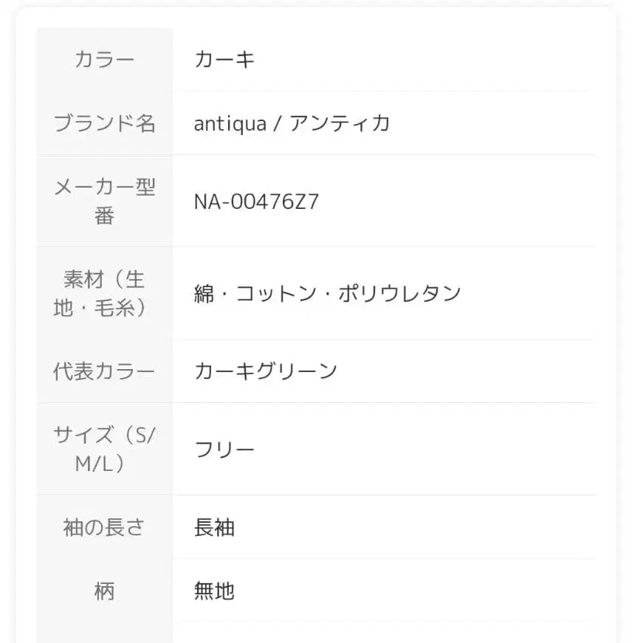
Task: Click the word antiqua in brand row
Action: [x=230, y=123]
